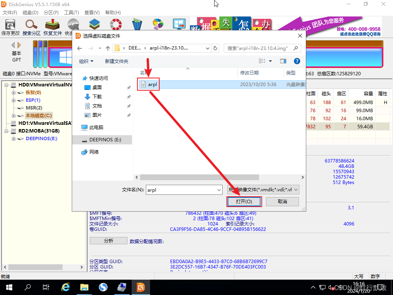393x295 pixels.
Task: Click previous disk arrow beside 基本 GPT
Action: (x=13, y=45)
